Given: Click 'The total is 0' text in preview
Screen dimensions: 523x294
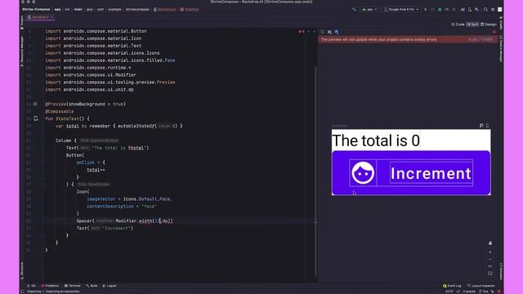Looking at the screenshot, I should click(x=376, y=140).
